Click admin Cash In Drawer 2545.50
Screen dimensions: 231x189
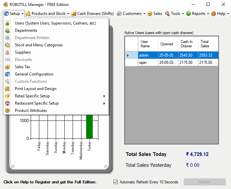coord(188,55)
